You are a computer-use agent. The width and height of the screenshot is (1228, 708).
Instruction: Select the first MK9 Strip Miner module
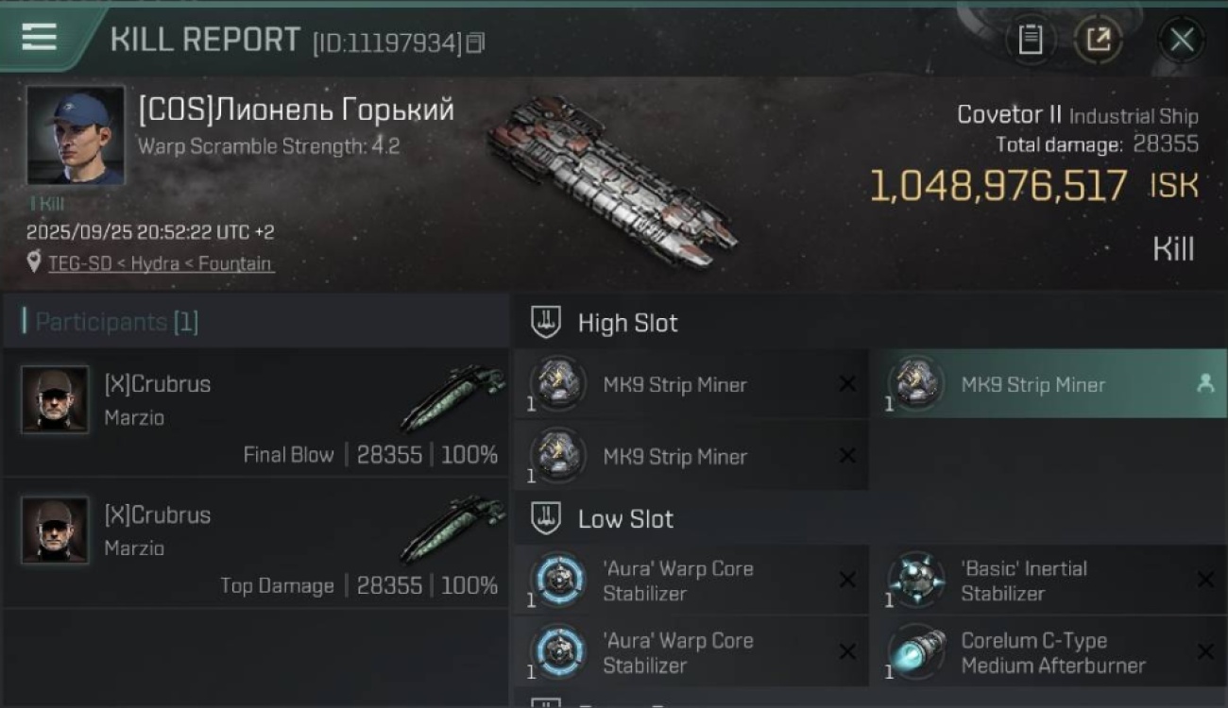[674, 384]
